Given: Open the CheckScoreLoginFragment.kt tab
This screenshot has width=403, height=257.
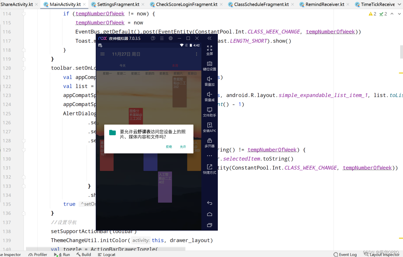Looking at the screenshot, I should click(187, 4).
